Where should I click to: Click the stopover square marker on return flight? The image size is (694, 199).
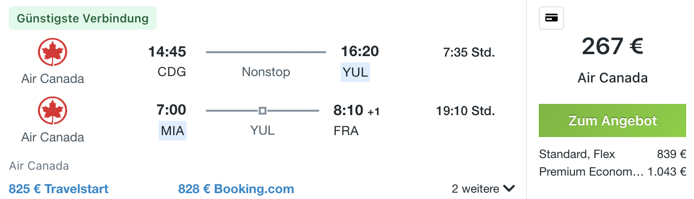tap(263, 111)
